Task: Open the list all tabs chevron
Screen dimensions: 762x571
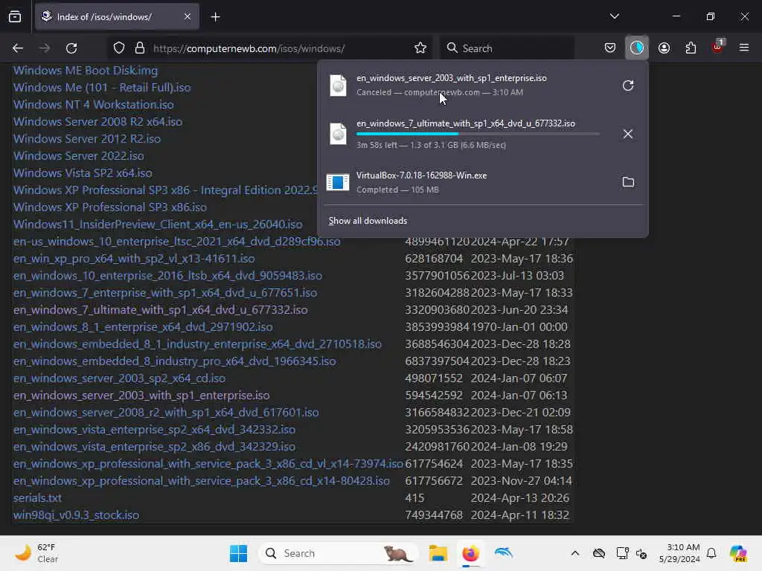Action: (x=614, y=16)
